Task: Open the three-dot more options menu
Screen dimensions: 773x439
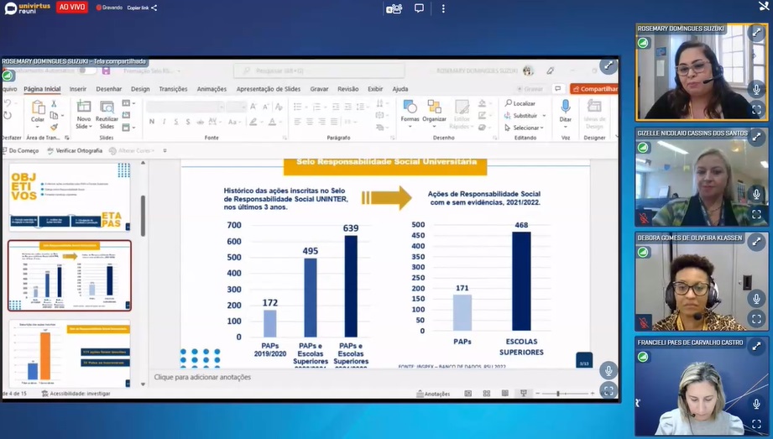Action: (x=443, y=8)
